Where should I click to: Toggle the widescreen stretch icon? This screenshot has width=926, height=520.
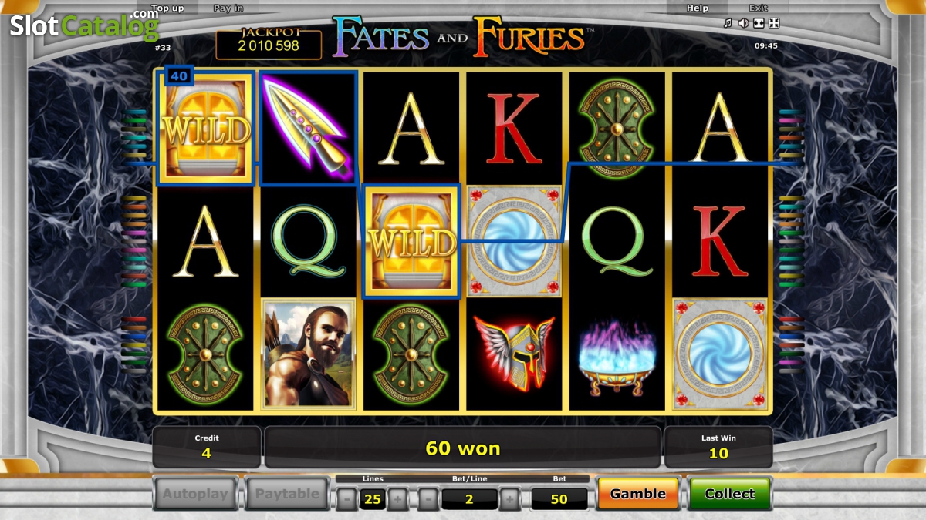point(759,23)
